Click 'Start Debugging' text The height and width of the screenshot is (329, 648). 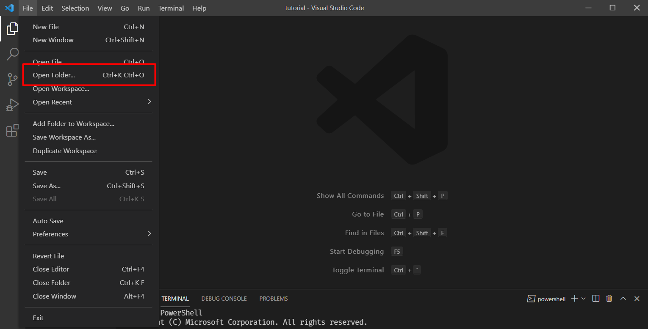coord(357,252)
